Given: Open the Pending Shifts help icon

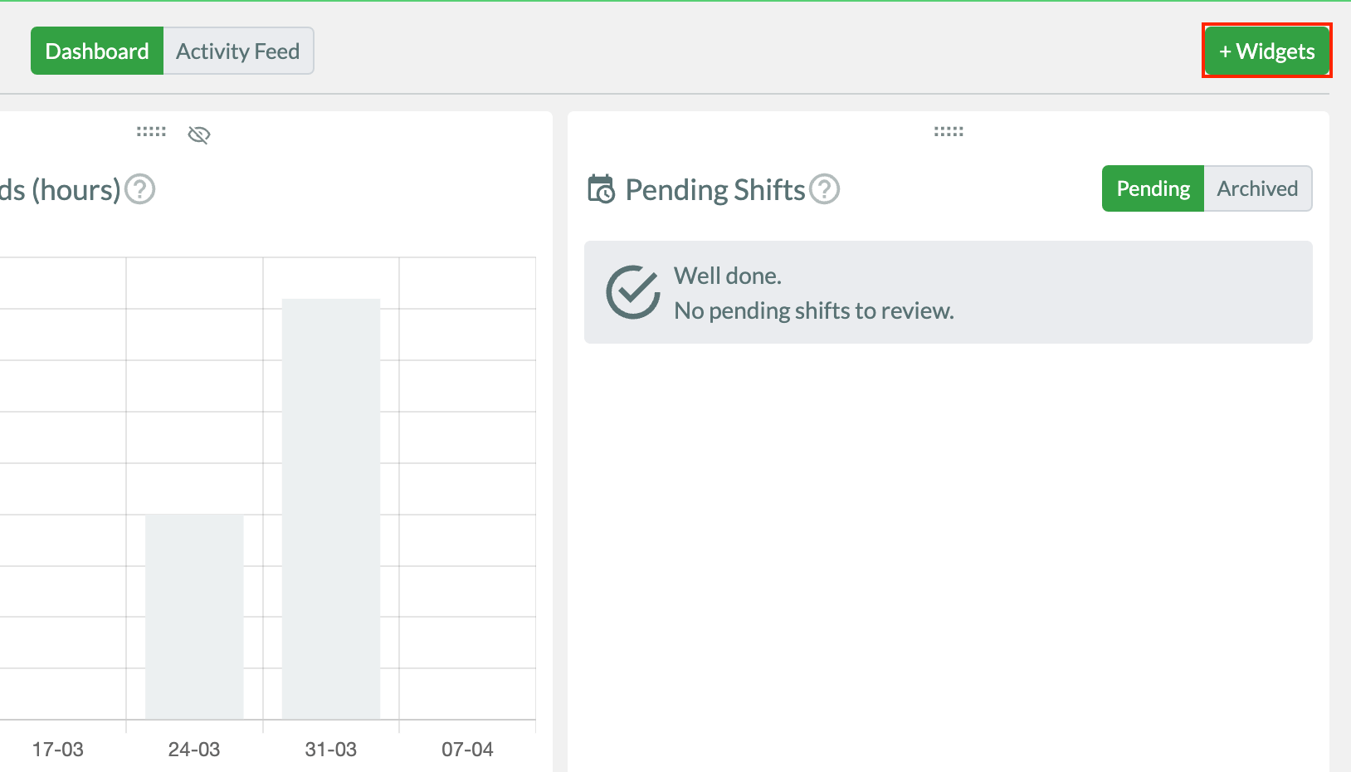Looking at the screenshot, I should pyautogui.click(x=825, y=189).
